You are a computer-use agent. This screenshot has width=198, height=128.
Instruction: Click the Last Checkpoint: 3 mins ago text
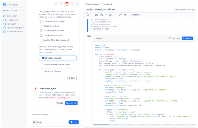tap(184, 10)
